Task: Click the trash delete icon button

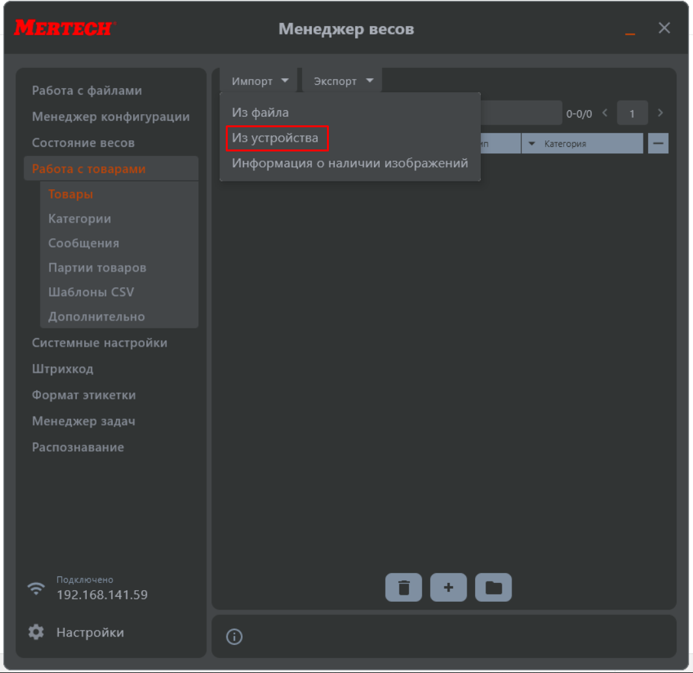Action: click(403, 587)
